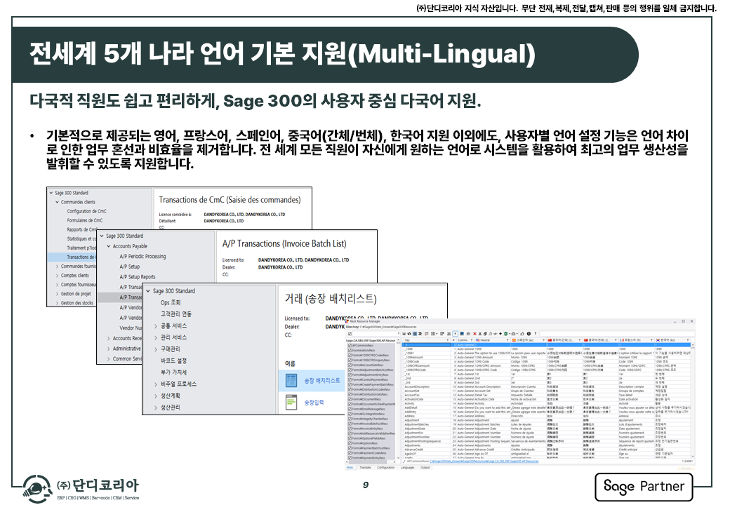Image resolution: width=730 pixels, height=505 pixels.
Task: Toggle Forms#DocumentResx checkbox
Action: (350, 399)
